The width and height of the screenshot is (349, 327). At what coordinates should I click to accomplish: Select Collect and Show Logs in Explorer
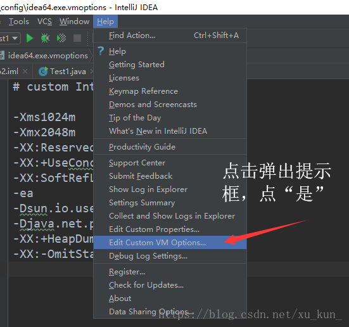click(x=170, y=216)
